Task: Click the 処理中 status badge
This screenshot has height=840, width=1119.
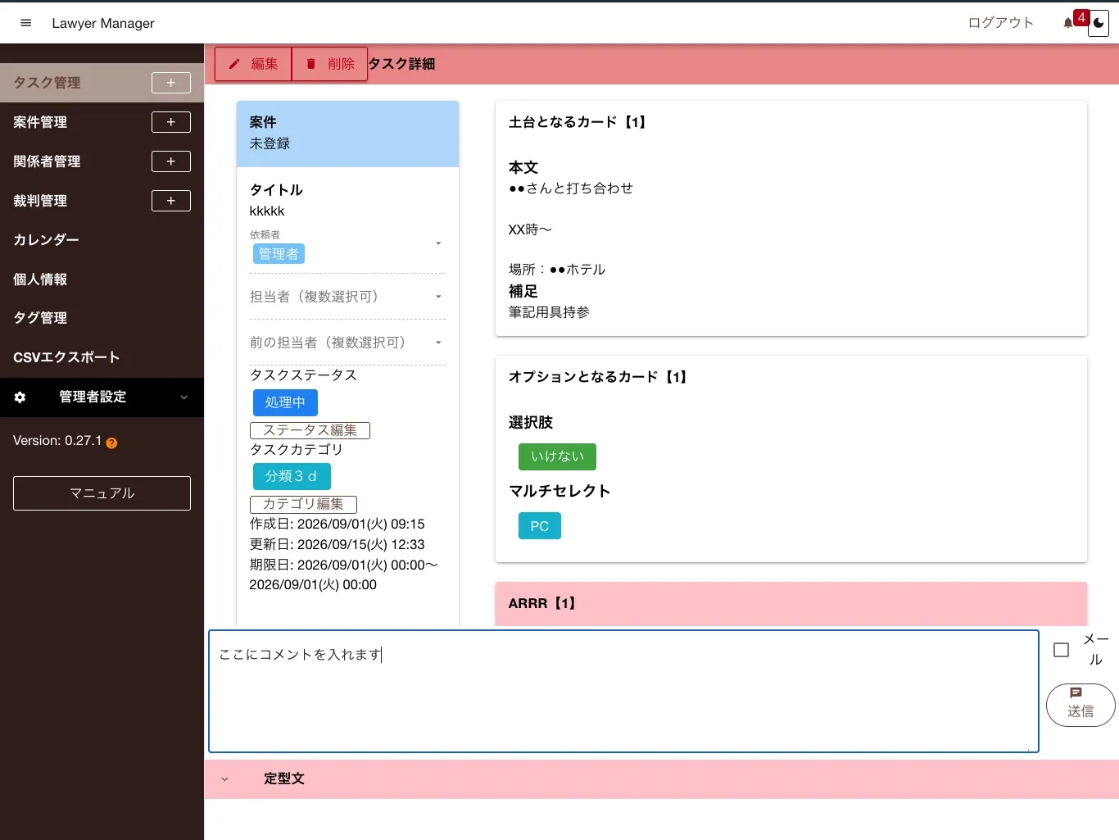Action: click(285, 402)
